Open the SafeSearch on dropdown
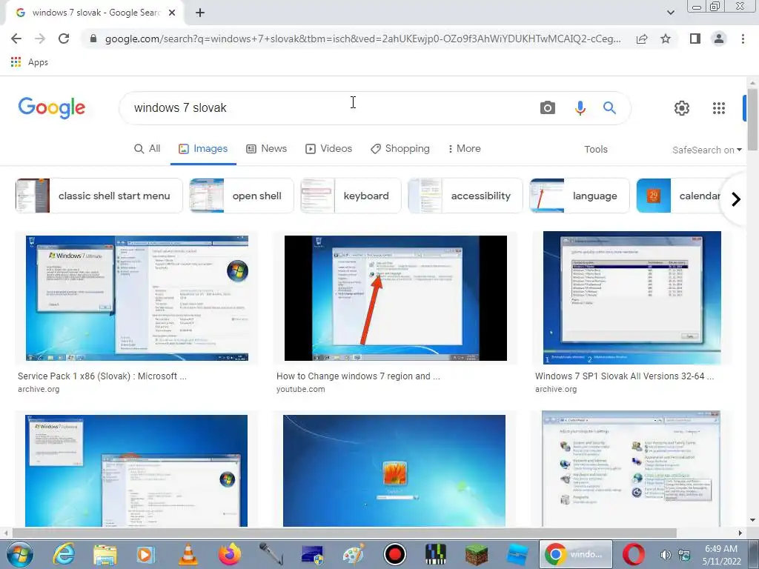 click(706, 150)
